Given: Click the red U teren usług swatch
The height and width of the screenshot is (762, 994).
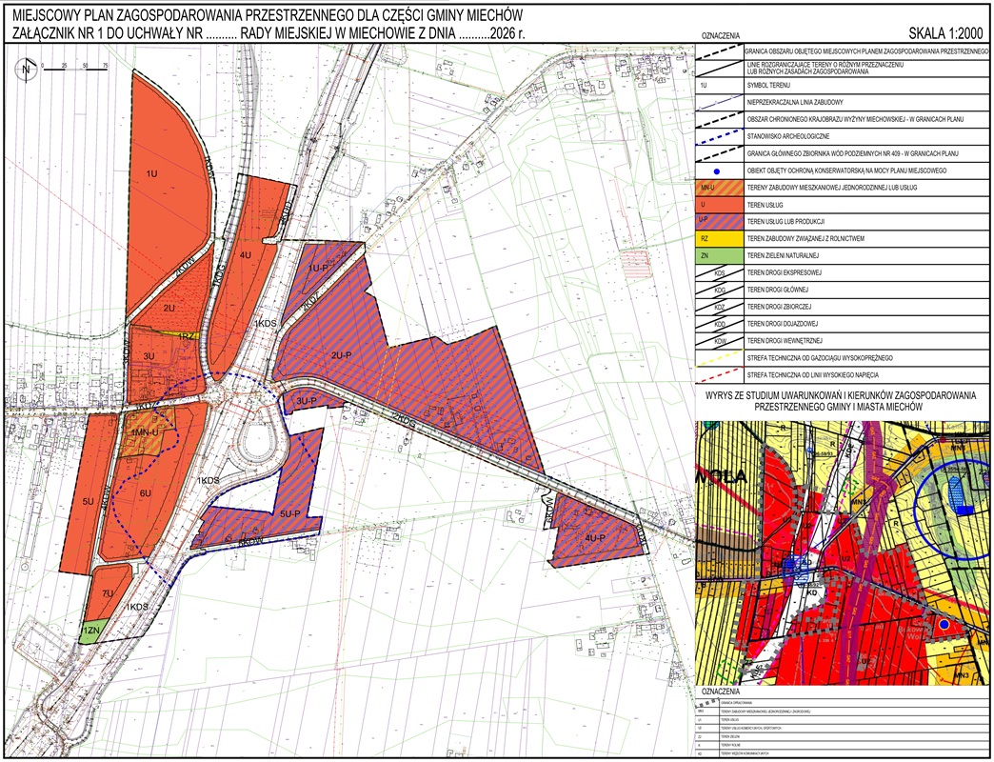Looking at the screenshot, I should coord(720,205).
